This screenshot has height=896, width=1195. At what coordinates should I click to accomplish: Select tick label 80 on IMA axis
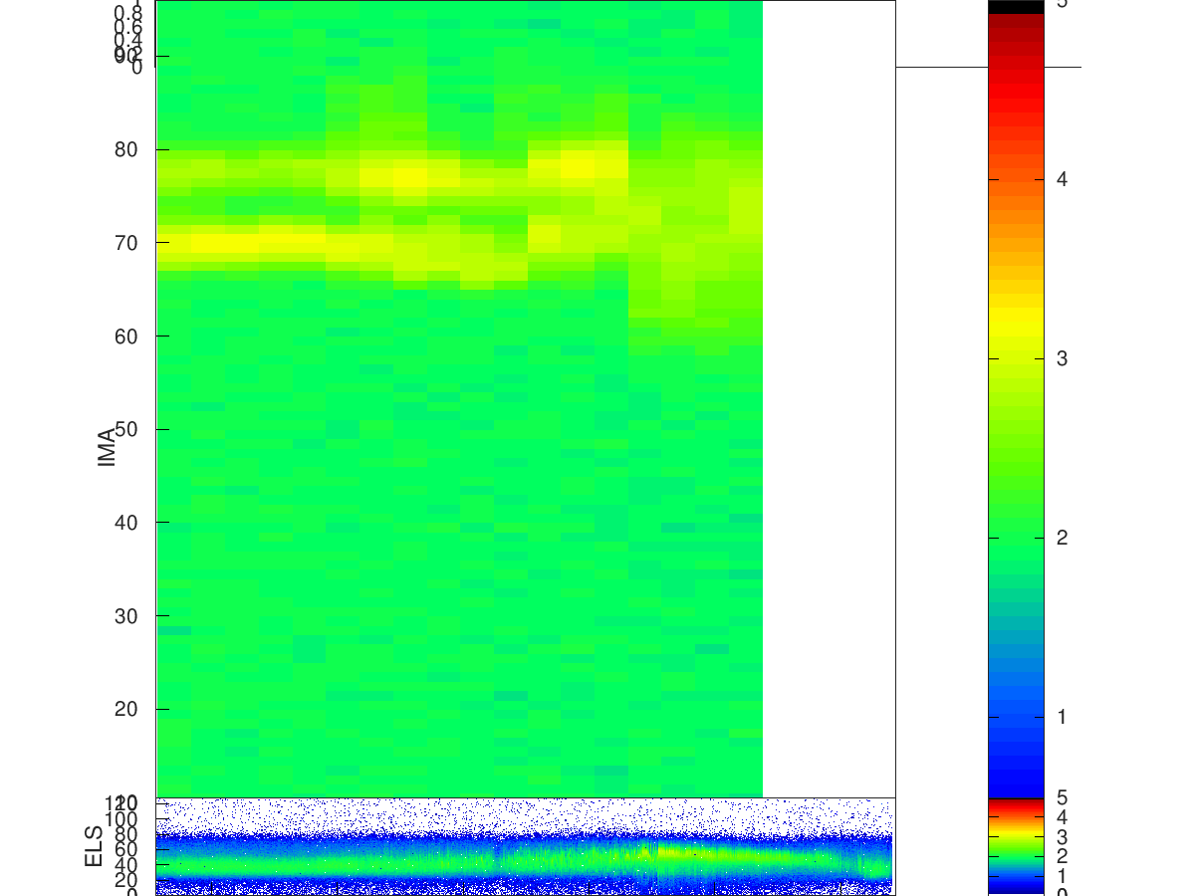click(126, 149)
